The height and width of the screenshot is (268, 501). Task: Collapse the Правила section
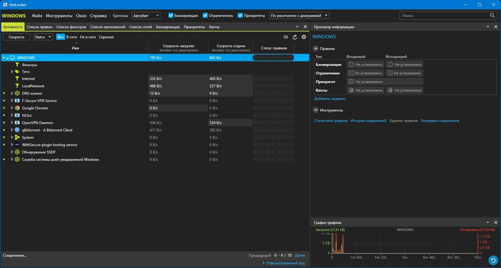click(x=316, y=48)
